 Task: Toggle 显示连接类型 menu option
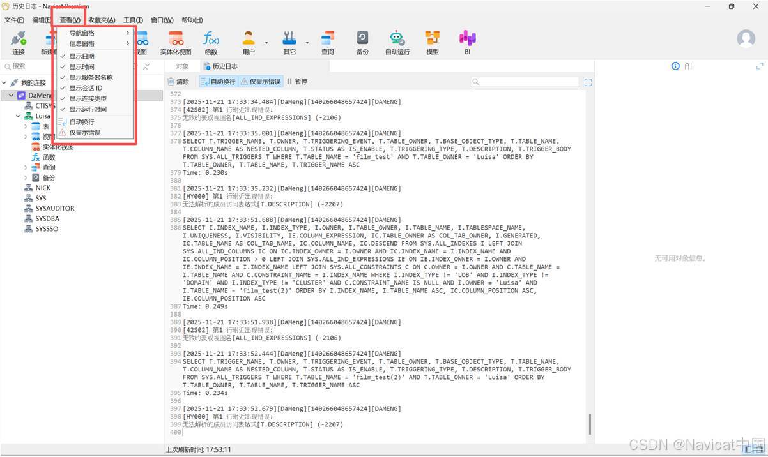click(x=95, y=98)
